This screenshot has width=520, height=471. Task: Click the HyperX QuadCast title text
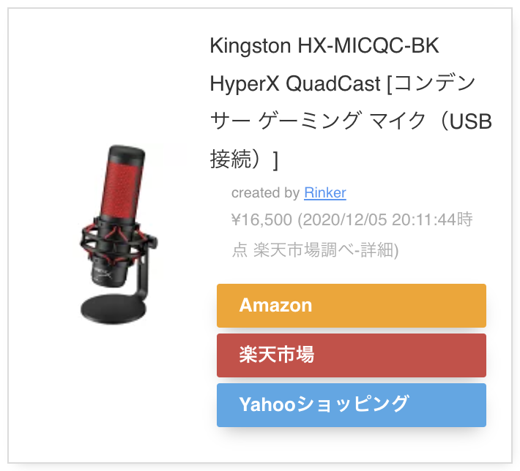pos(295,83)
